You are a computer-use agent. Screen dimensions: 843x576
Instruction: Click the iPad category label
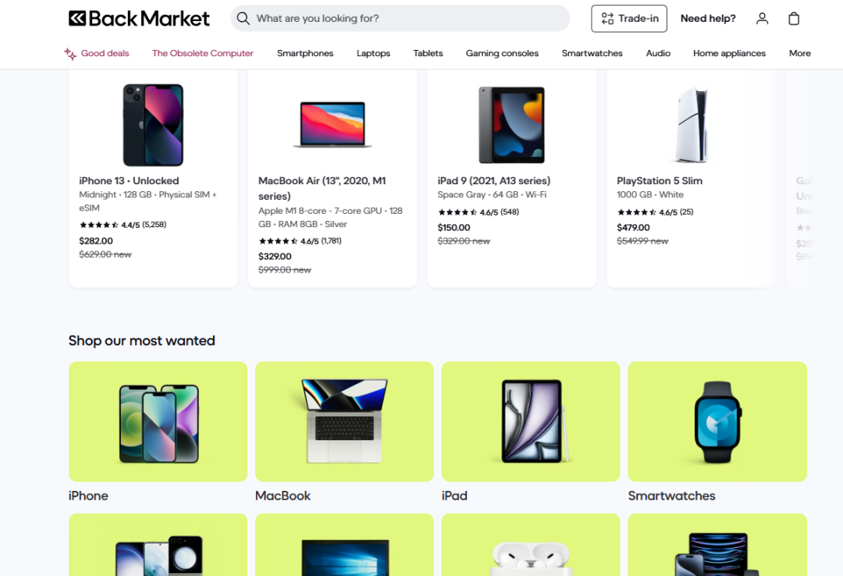coord(454,496)
